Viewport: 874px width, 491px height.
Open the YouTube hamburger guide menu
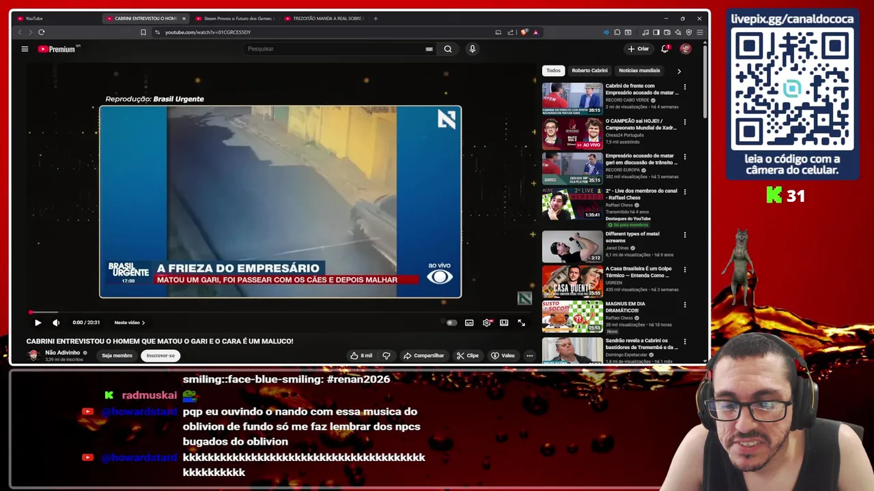tap(25, 49)
